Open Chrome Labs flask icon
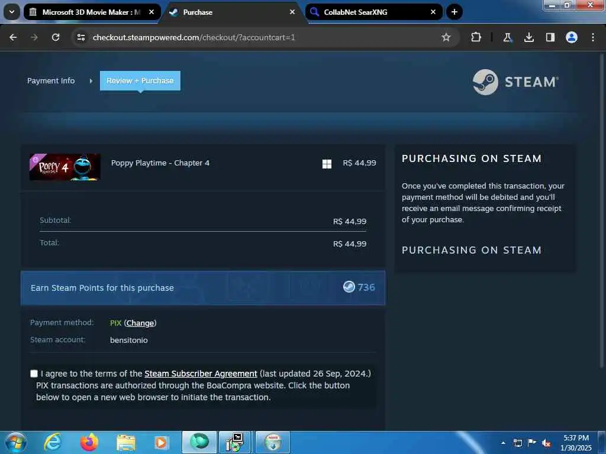Image resolution: width=606 pixels, height=454 pixels. point(507,37)
